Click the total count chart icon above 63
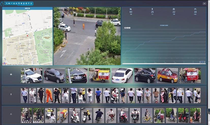This screenshot has width=210, height=125. tap(131, 9)
